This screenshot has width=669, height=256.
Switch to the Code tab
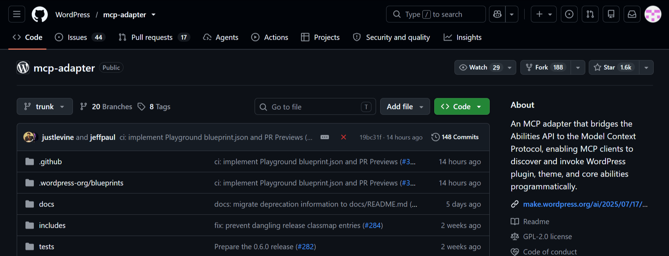pos(28,37)
